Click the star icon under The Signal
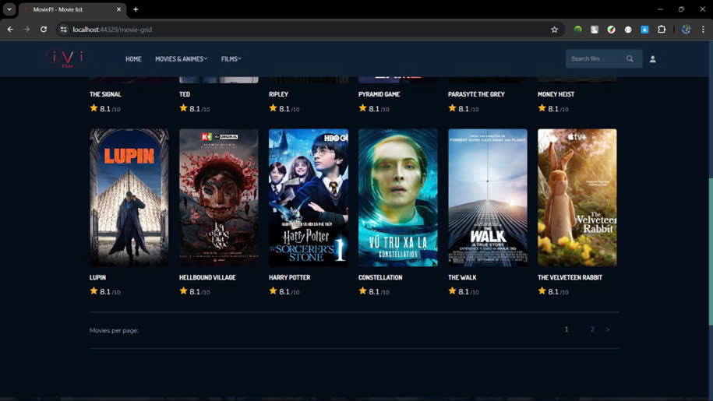Image resolution: width=713 pixels, height=401 pixels. tap(94, 108)
